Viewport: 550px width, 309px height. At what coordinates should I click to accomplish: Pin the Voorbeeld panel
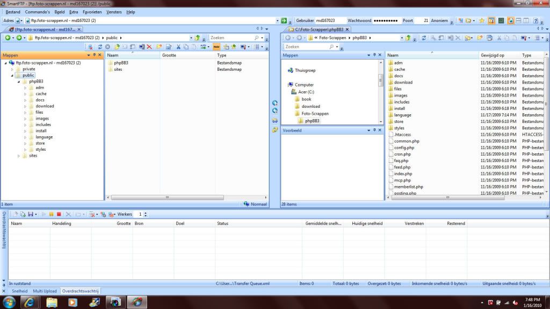coord(374,130)
